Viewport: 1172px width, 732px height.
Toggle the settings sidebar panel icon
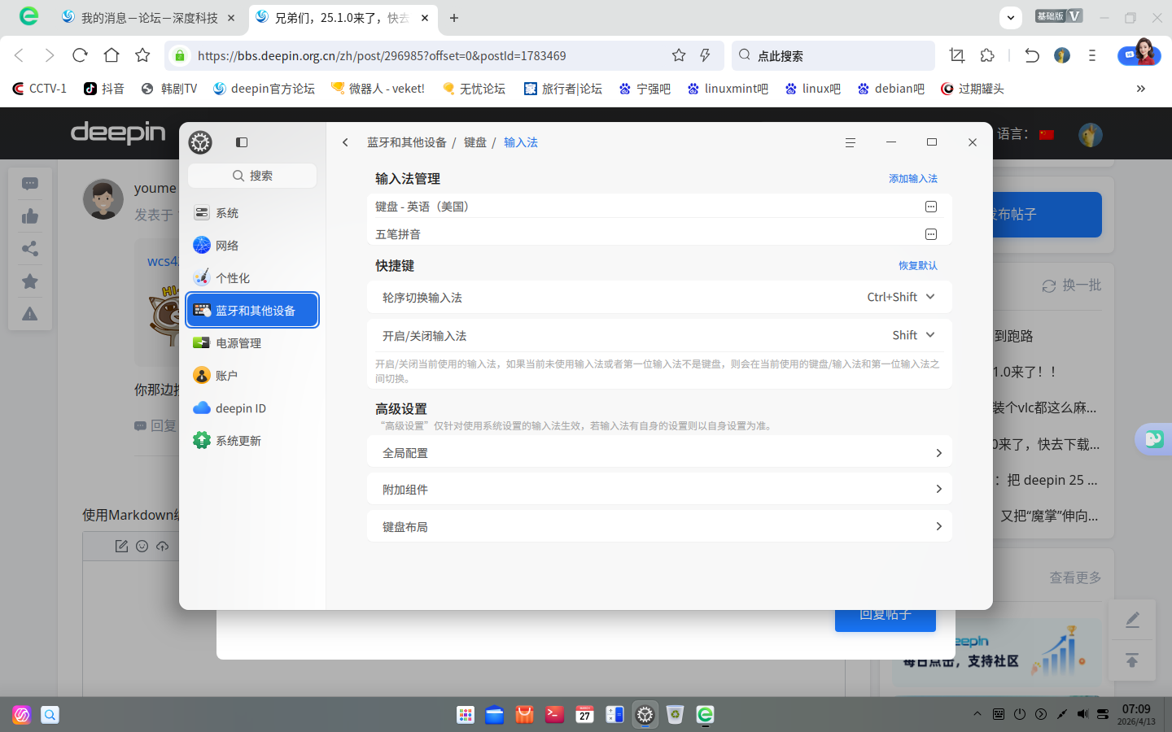click(242, 142)
